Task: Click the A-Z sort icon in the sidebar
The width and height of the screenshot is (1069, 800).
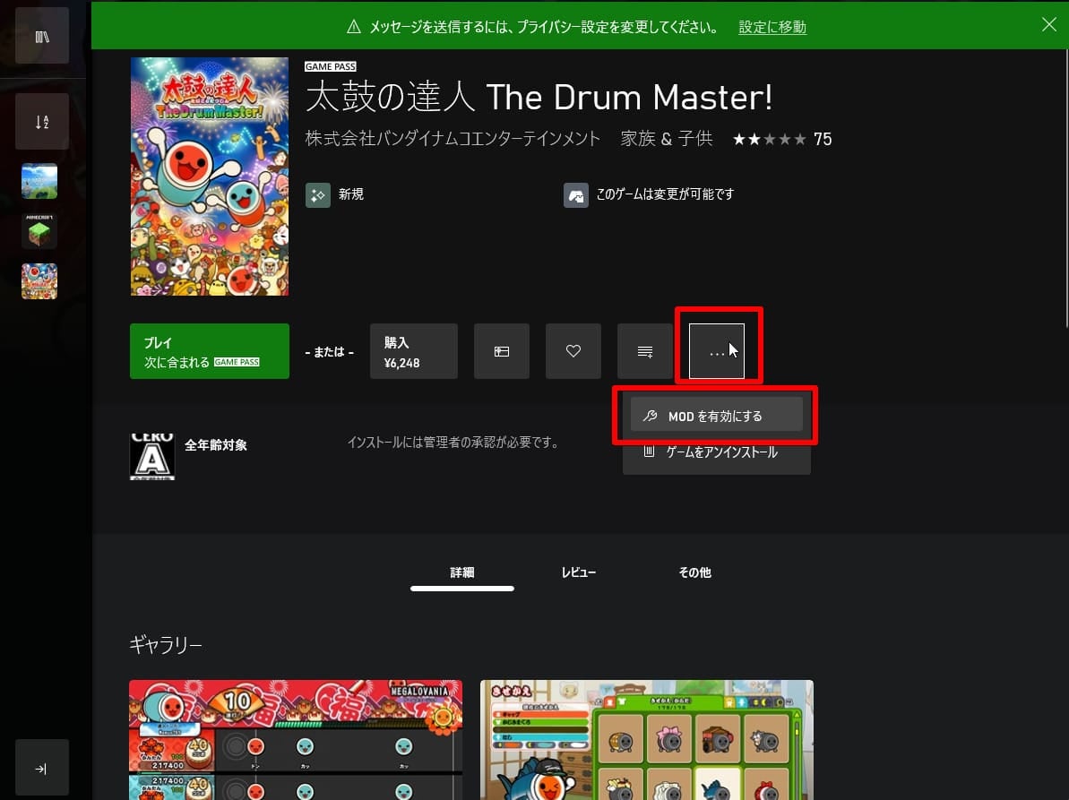Action: coord(41,121)
